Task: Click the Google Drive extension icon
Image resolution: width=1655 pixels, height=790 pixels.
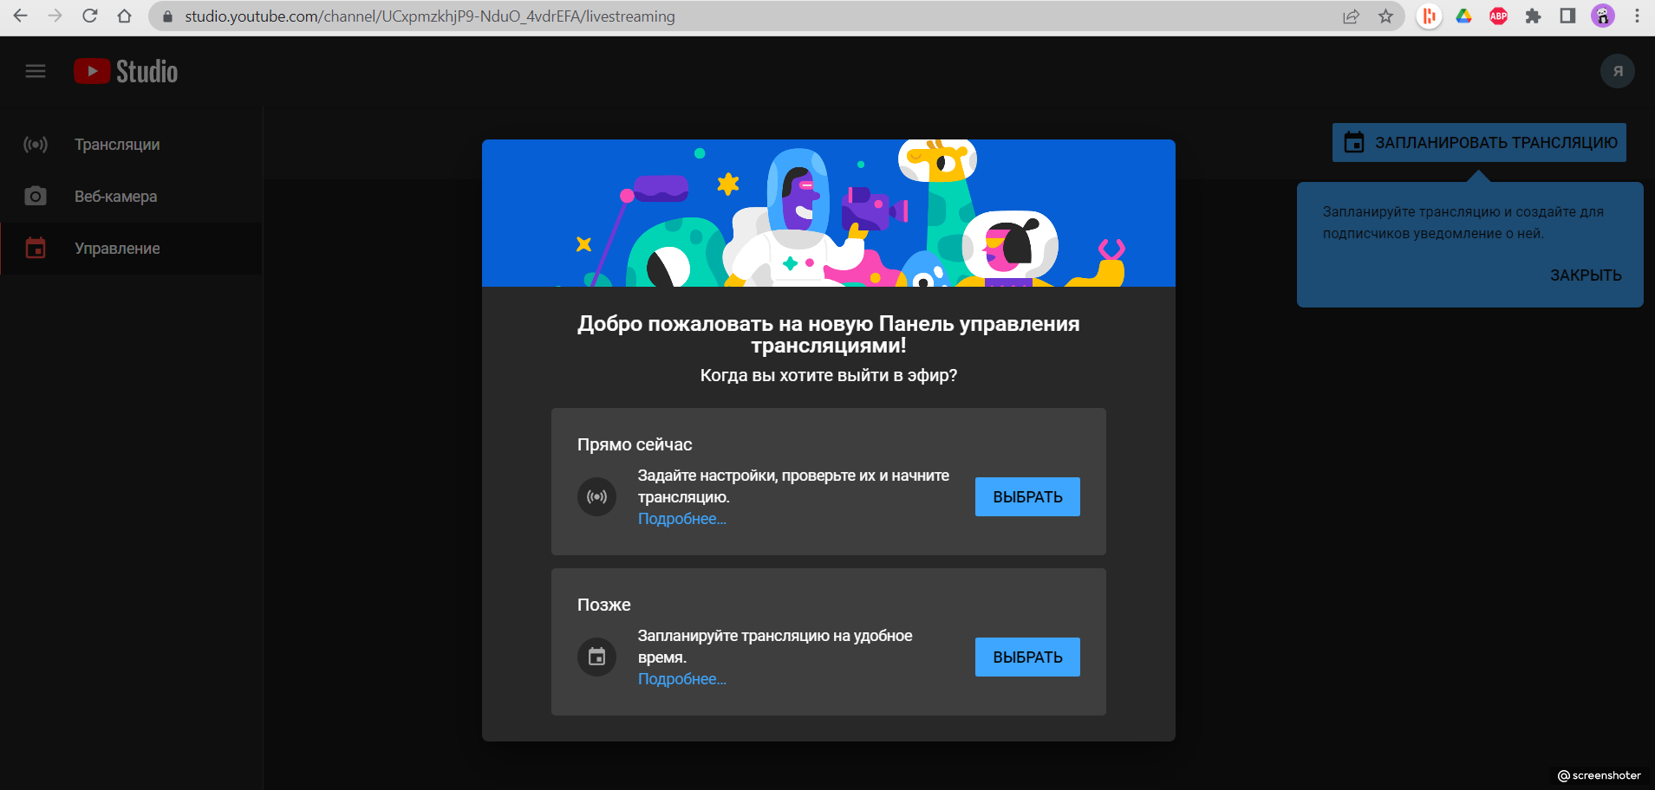Action: tap(1463, 16)
